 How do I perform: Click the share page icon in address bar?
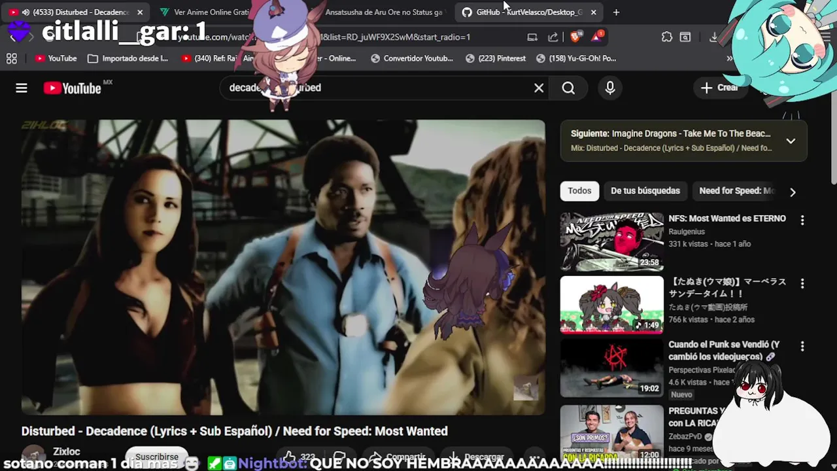(553, 37)
